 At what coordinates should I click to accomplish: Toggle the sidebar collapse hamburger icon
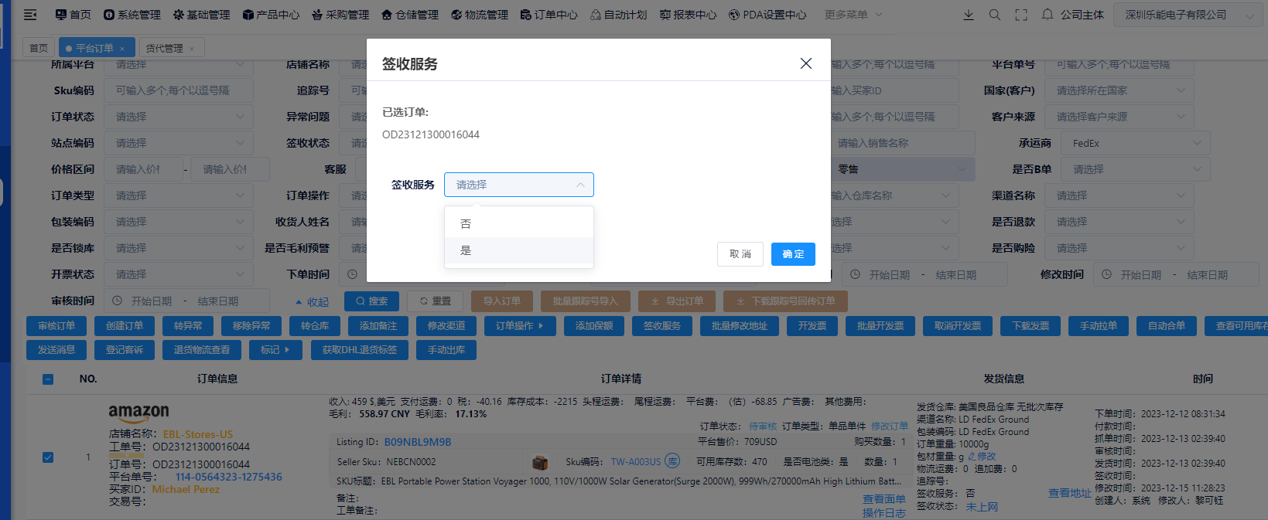[29, 15]
